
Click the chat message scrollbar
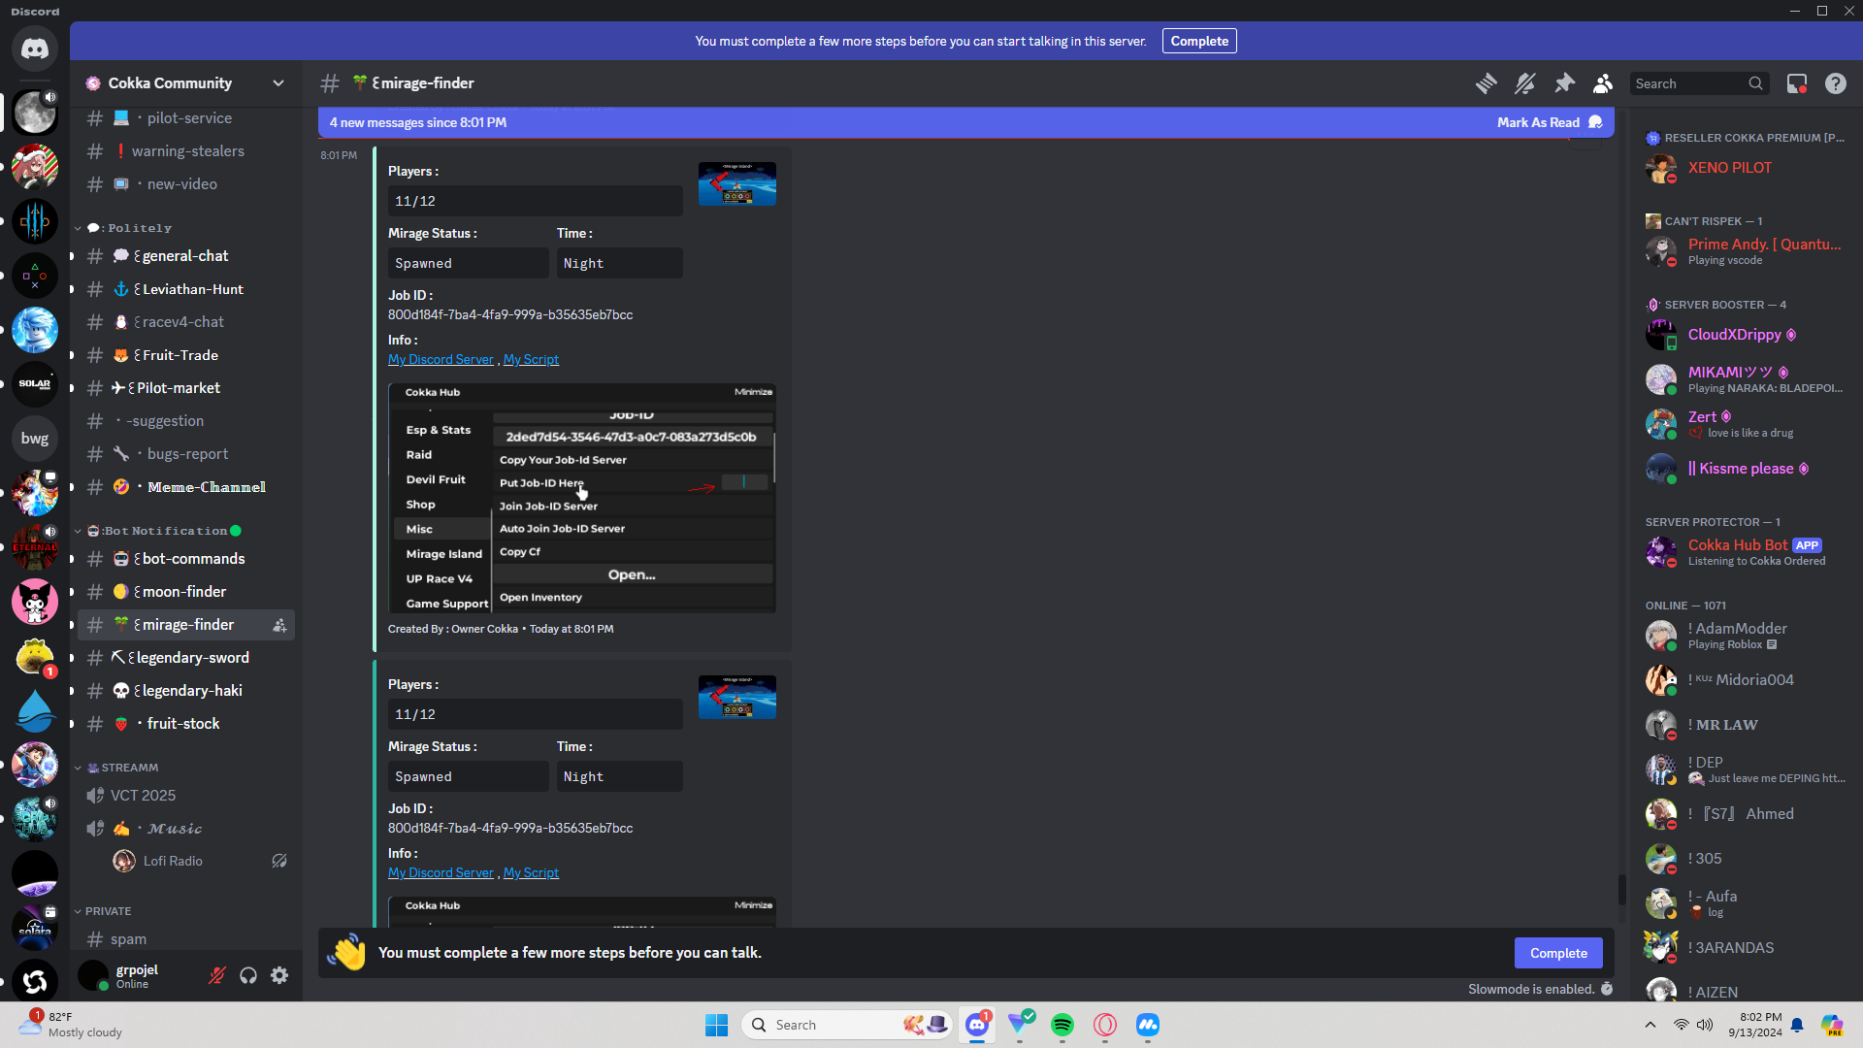pyautogui.click(x=1621, y=889)
